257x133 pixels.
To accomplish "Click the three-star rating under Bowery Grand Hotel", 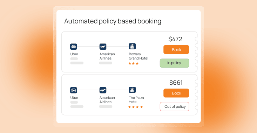I will [x=134, y=63].
